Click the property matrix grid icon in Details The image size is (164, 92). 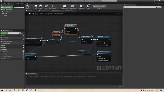[x=159, y=7]
